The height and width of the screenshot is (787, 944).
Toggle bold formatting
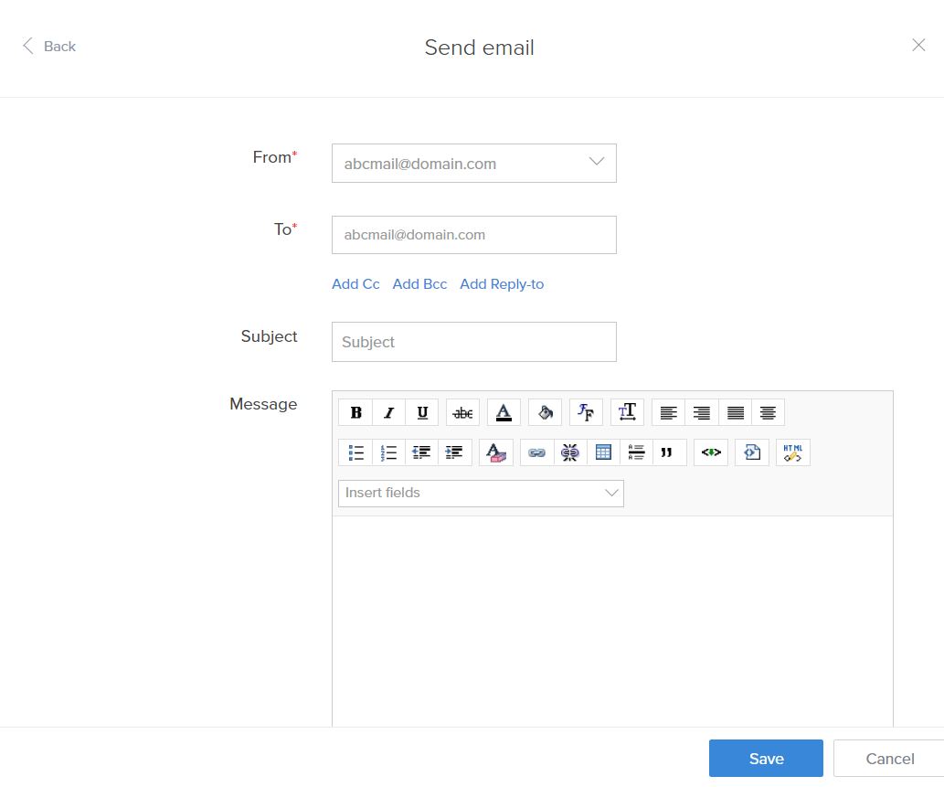355,412
